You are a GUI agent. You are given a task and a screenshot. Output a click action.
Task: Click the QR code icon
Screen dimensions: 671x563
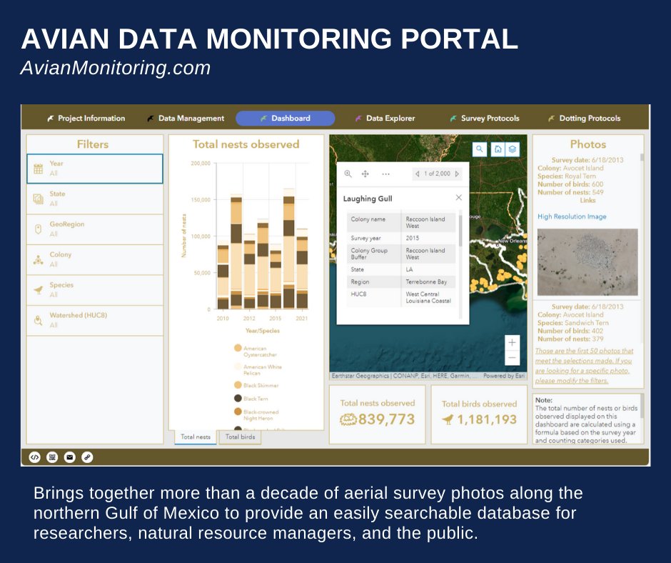(x=52, y=457)
